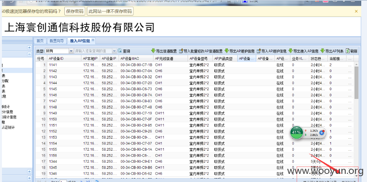The height and width of the screenshot is (182, 367).
Task: Select the row with AP设备ID 1146
Action: coord(195,95)
